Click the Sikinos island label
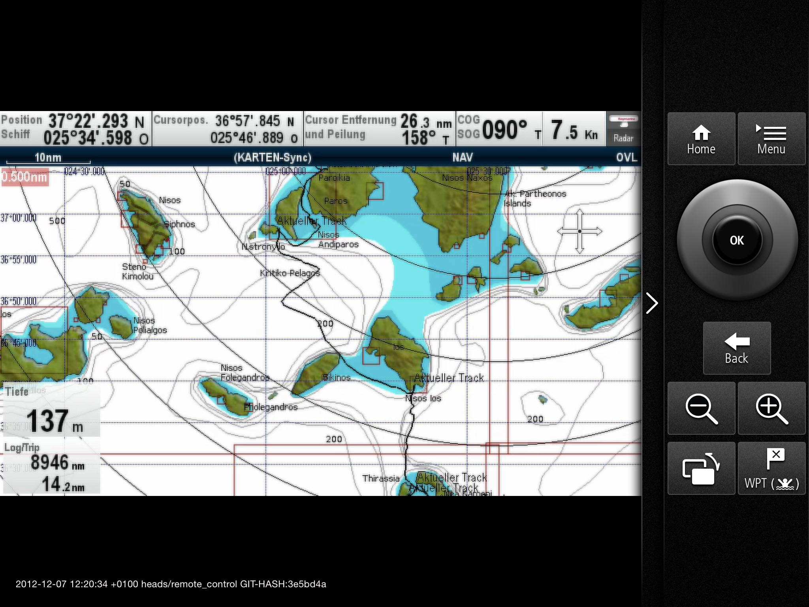The image size is (809, 607). [336, 377]
